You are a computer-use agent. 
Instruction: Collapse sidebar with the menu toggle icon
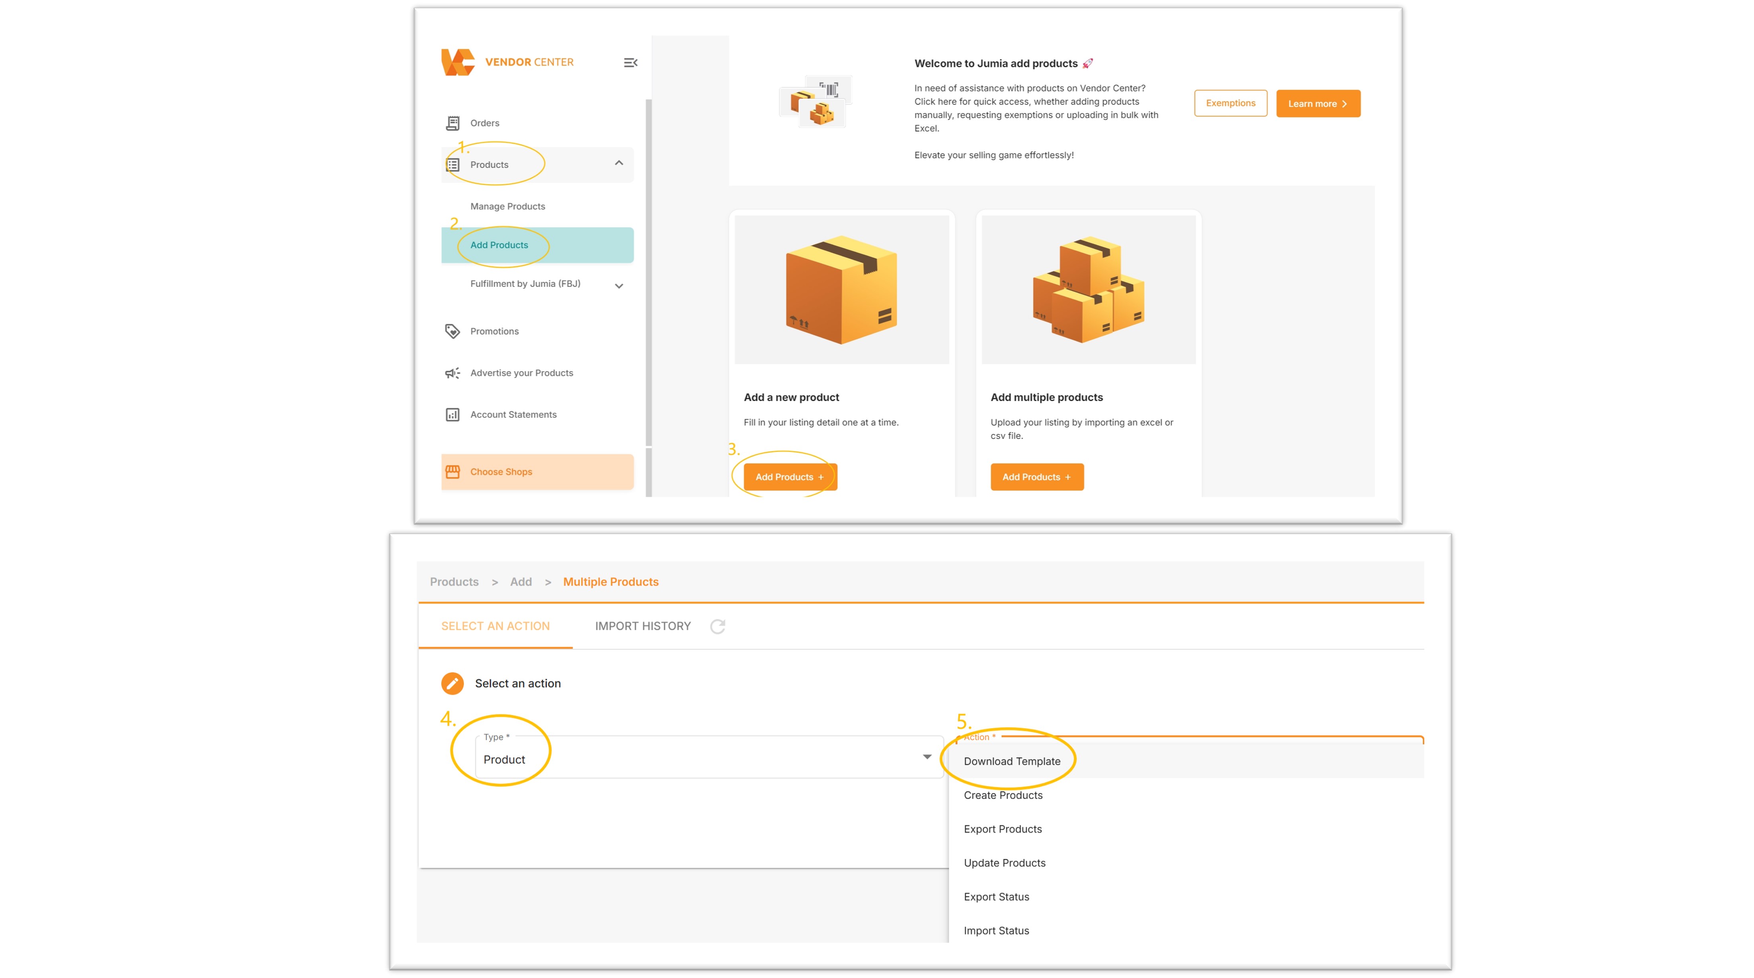tap(630, 62)
